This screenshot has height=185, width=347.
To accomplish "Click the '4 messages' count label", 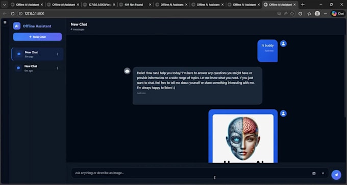I will click(x=78, y=30).
